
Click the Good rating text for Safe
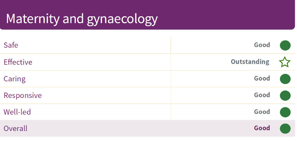262,45
